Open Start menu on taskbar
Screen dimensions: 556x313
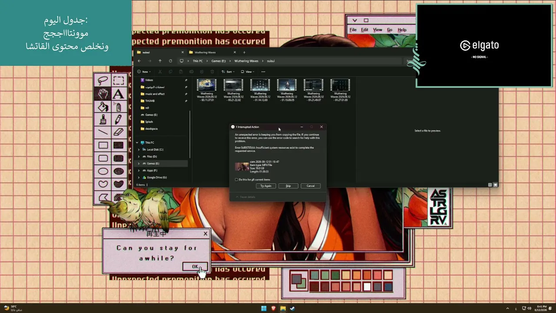coord(264,308)
